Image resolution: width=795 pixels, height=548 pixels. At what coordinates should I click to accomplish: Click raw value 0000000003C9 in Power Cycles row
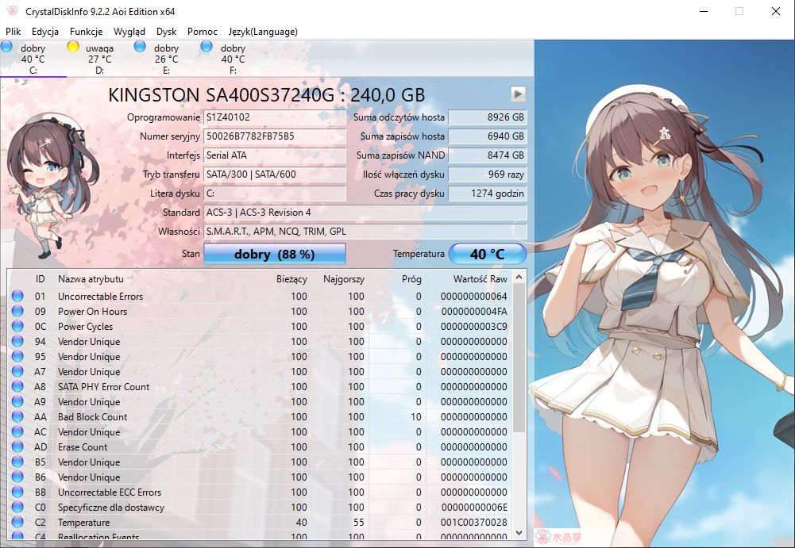coord(473,327)
